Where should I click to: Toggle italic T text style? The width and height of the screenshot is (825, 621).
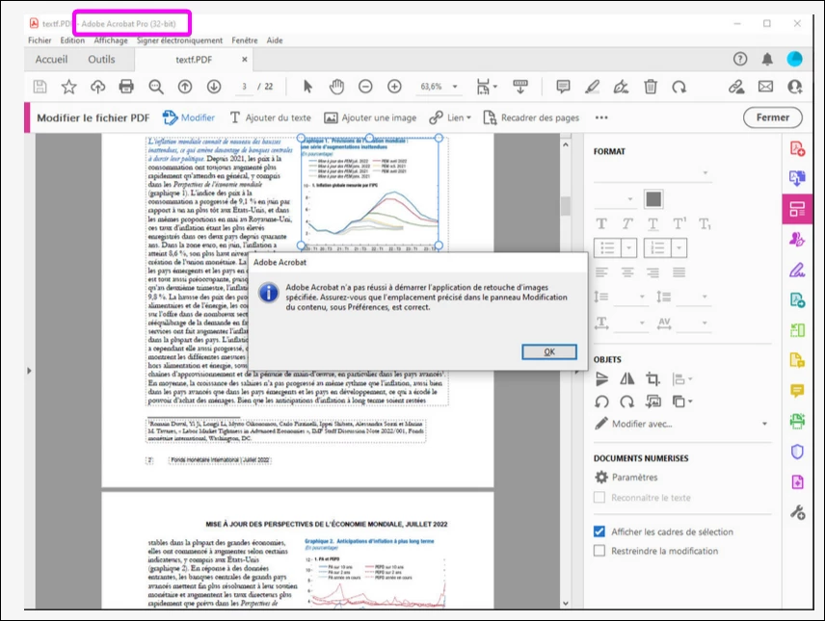(x=627, y=224)
